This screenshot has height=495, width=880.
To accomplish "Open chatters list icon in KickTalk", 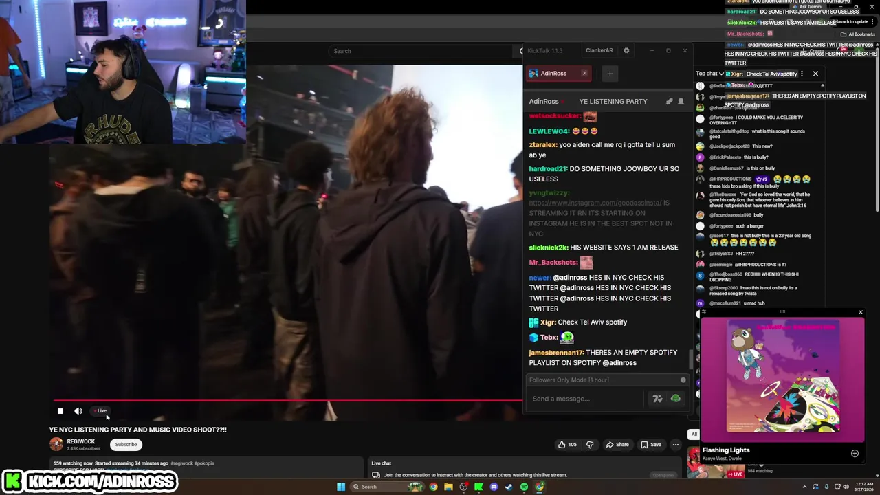I will (x=681, y=102).
